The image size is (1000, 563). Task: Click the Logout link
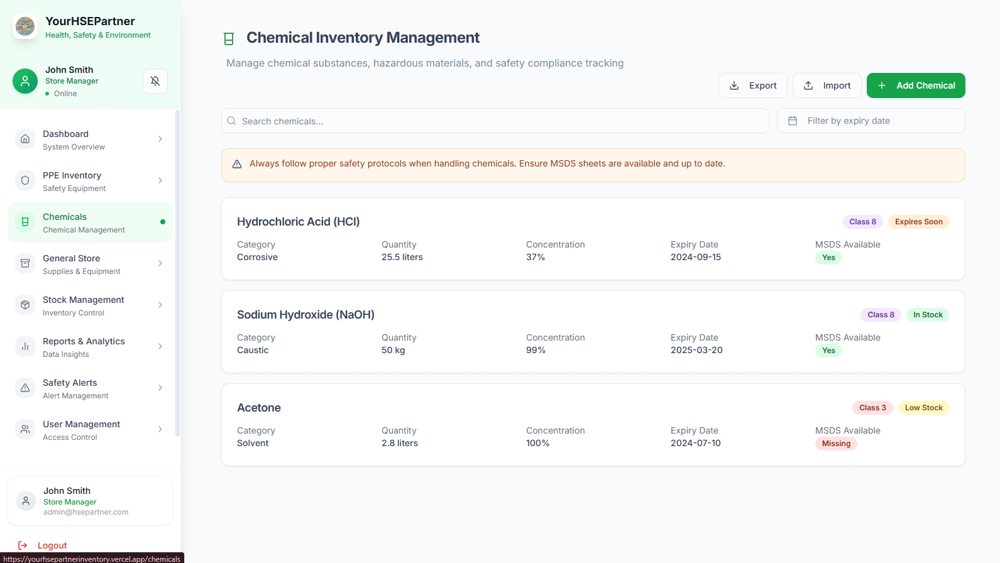tap(52, 545)
